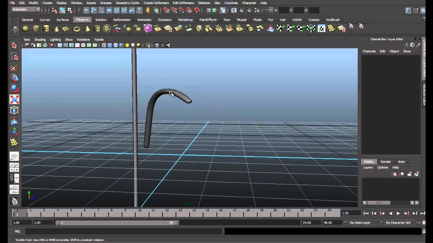Create a polygon sphere from shelf
Screen dimensions: 433x243
coord(26,29)
